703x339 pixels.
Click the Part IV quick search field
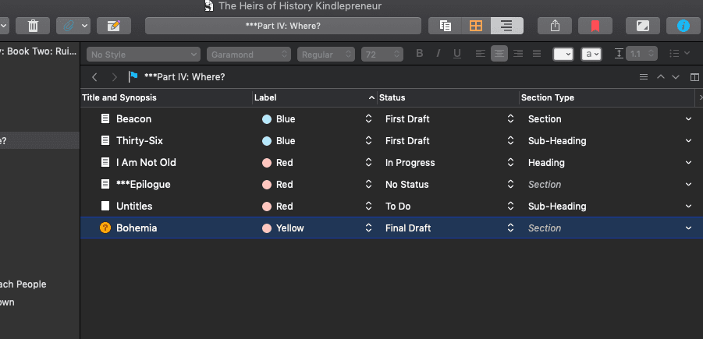coord(283,26)
